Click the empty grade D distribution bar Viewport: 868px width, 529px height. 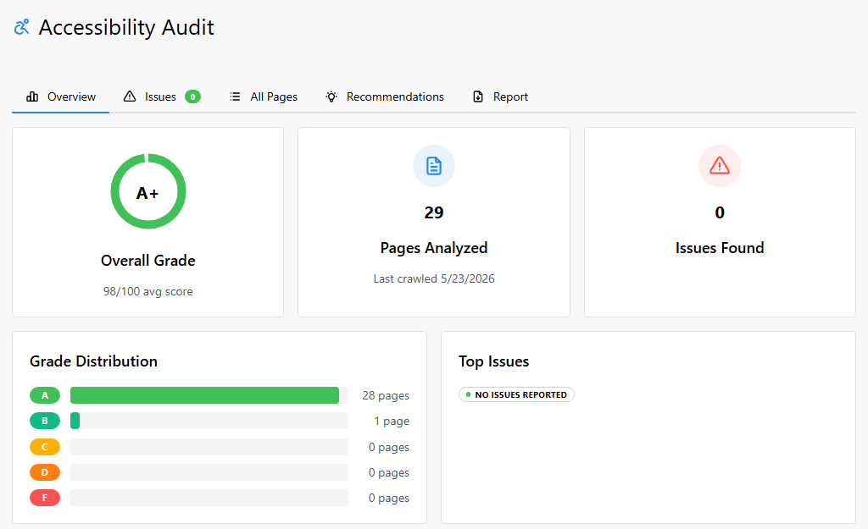pyautogui.click(x=209, y=472)
